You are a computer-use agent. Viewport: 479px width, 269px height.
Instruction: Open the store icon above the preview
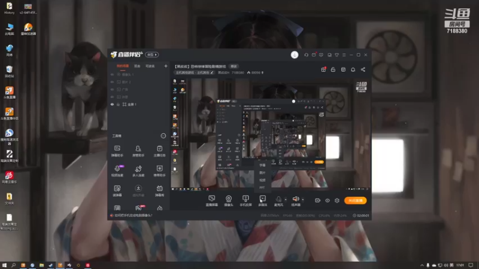tap(343, 69)
